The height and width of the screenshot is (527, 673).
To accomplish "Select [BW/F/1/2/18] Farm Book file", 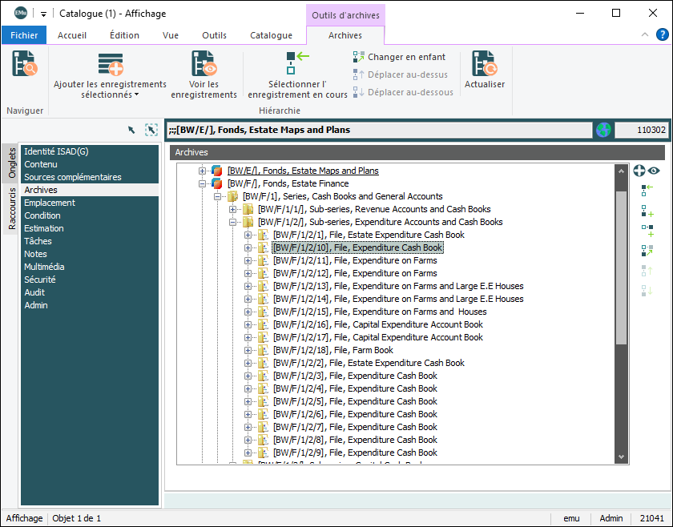I will coord(332,350).
